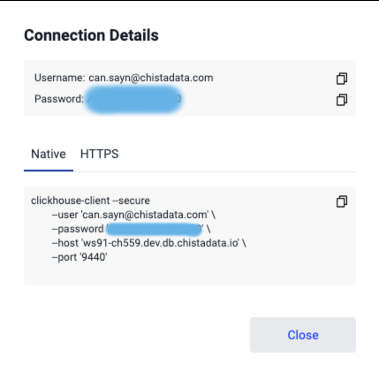Click the --user argument line
The width and height of the screenshot is (379, 372).
coord(134,215)
